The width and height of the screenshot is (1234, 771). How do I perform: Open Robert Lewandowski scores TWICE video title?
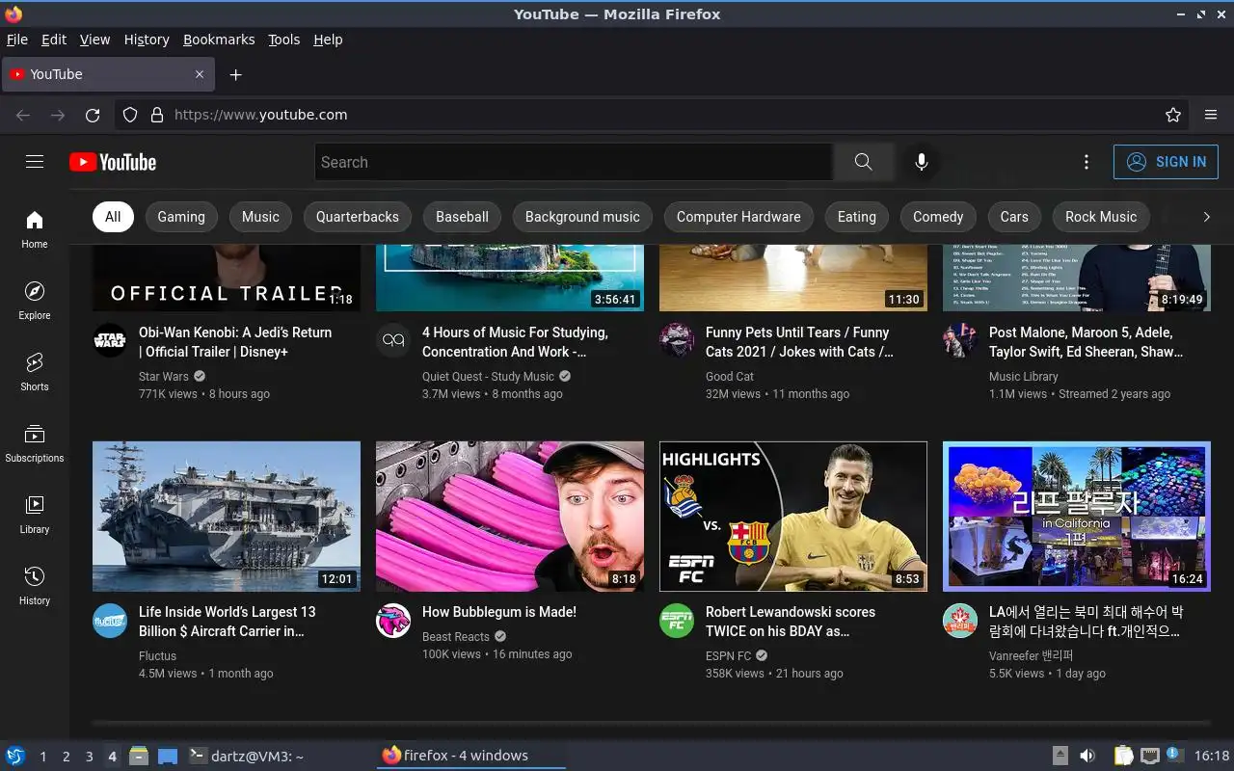click(x=791, y=622)
